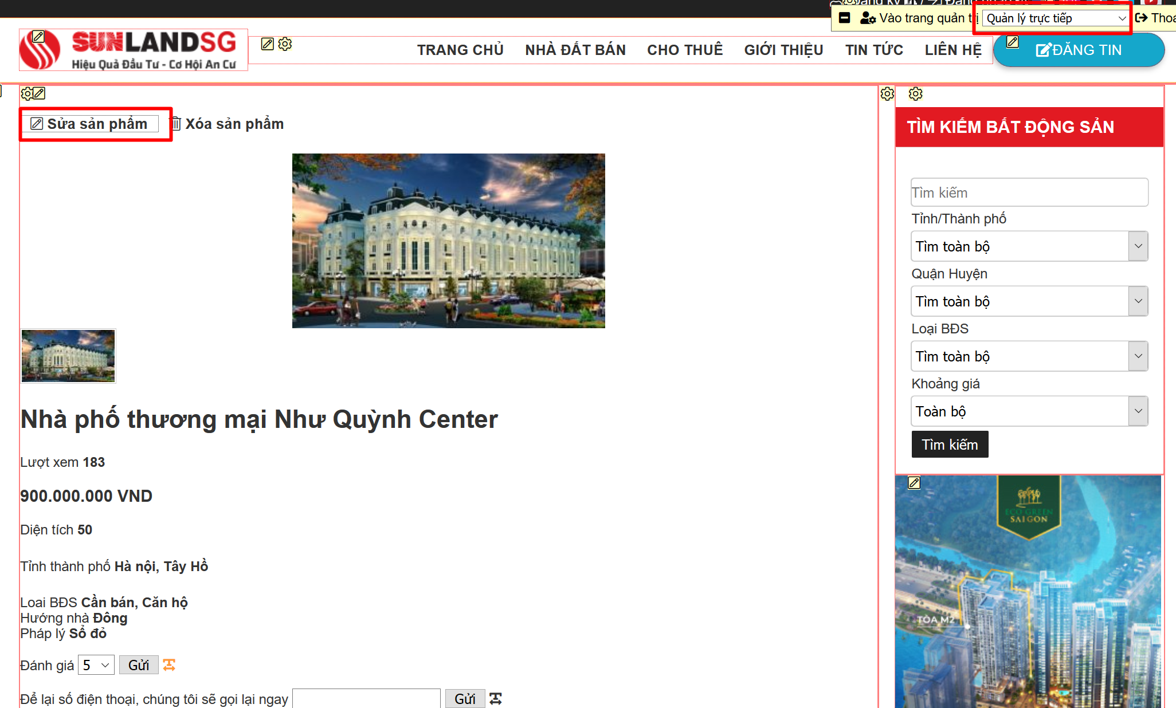Click Vào trang quản trị link

click(928, 18)
